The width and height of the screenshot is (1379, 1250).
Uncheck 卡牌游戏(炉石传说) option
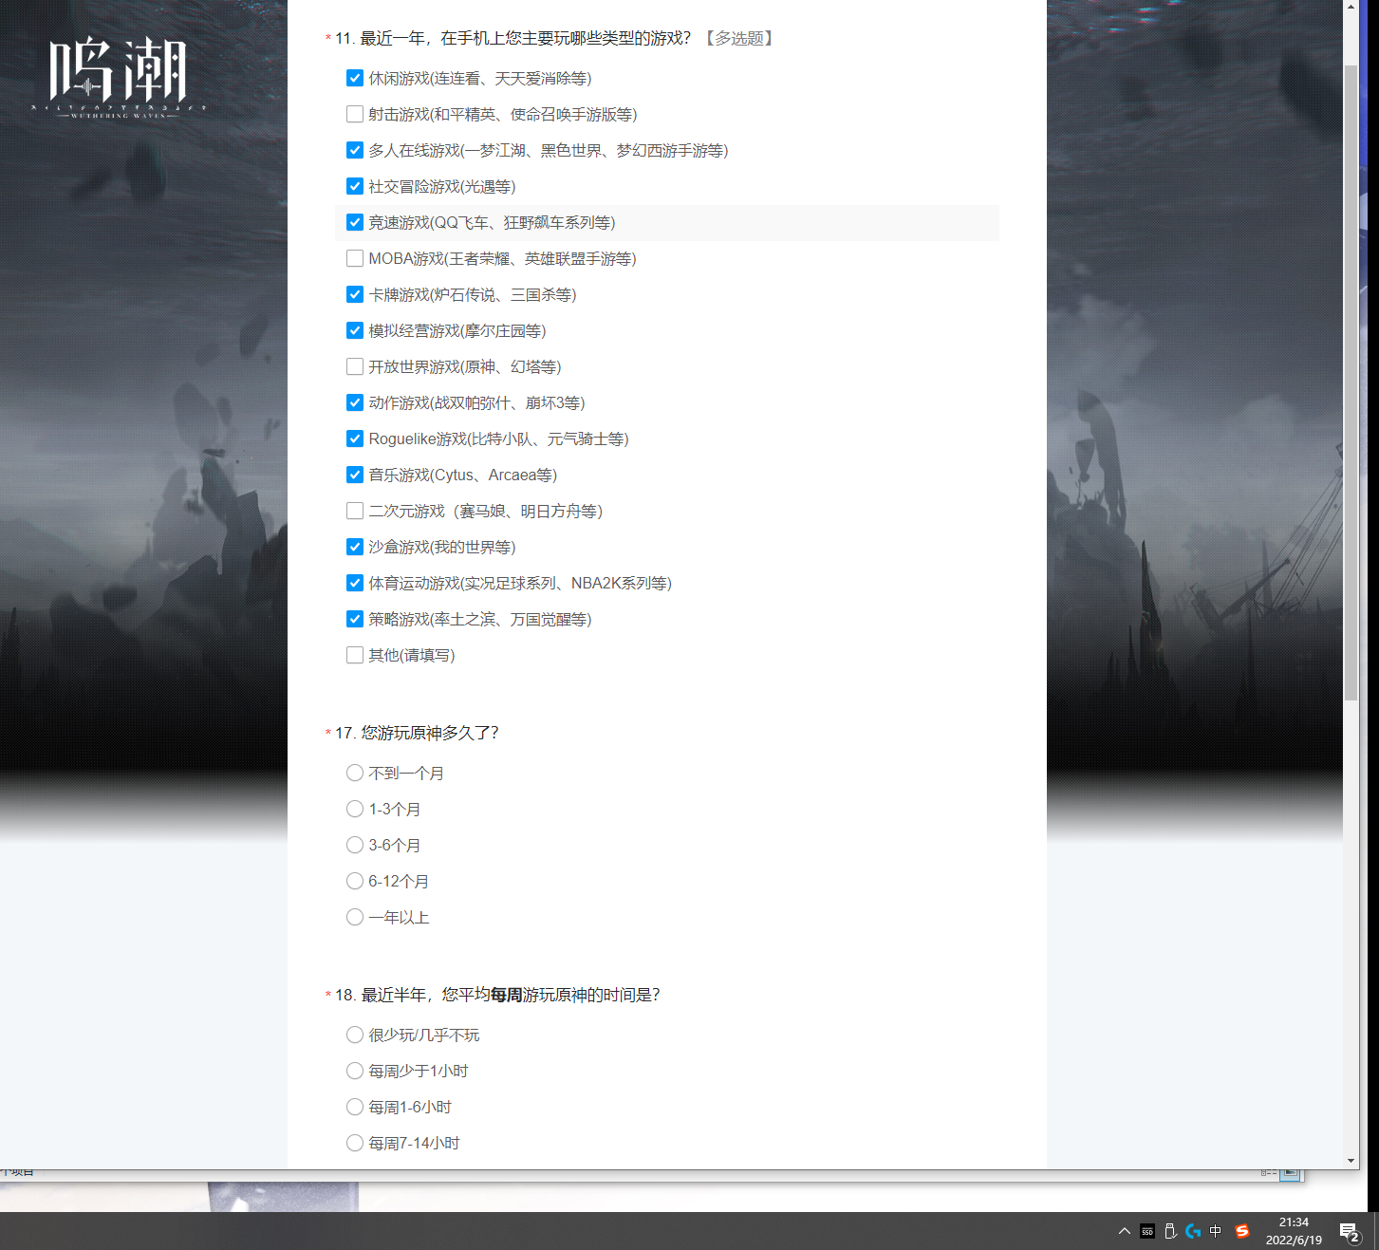(x=355, y=294)
